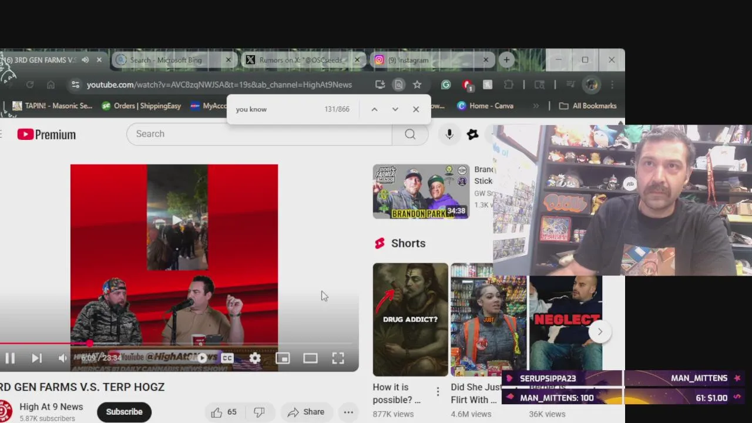
Task: Open the High At 9 News channel name
Action: (x=51, y=407)
